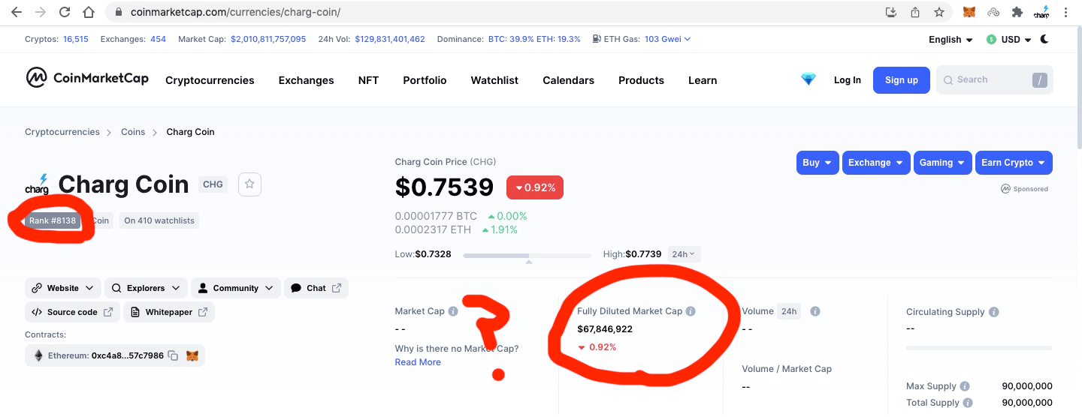Add token to MetaMask from the contract row
This screenshot has width=1082, height=417.
tap(192, 355)
